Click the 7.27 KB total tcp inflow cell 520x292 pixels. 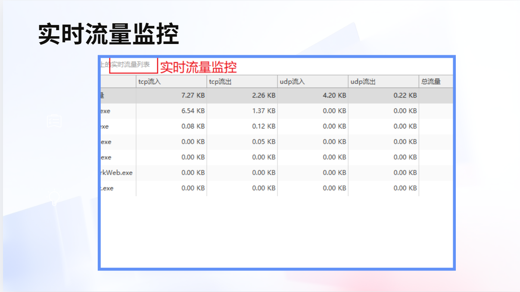coord(193,95)
